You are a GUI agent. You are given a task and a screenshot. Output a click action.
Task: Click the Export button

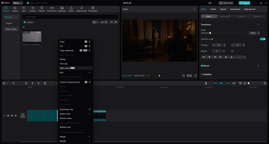click(x=244, y=3)
